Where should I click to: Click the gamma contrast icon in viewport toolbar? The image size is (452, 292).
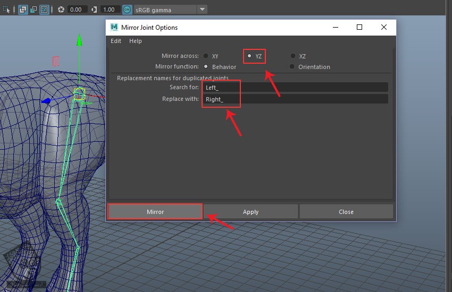pyautogui.click(x=94, y=10)
